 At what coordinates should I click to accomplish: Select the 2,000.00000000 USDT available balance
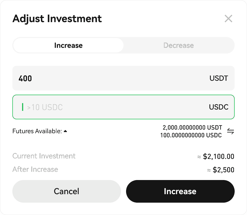192,128
